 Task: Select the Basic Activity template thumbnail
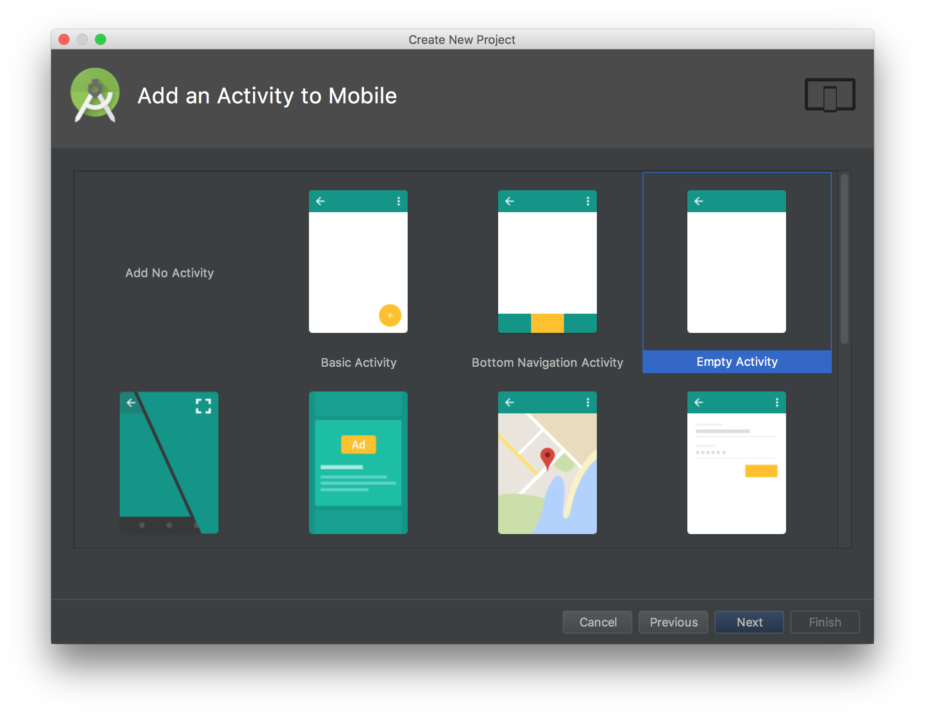pyautogui.click(x=358, y=261)
